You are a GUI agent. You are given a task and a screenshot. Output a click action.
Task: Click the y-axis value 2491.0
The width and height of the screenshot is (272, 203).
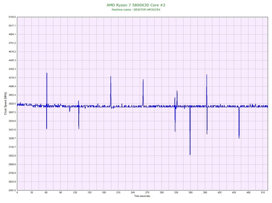pyautogui.click(x=12, y=190)
